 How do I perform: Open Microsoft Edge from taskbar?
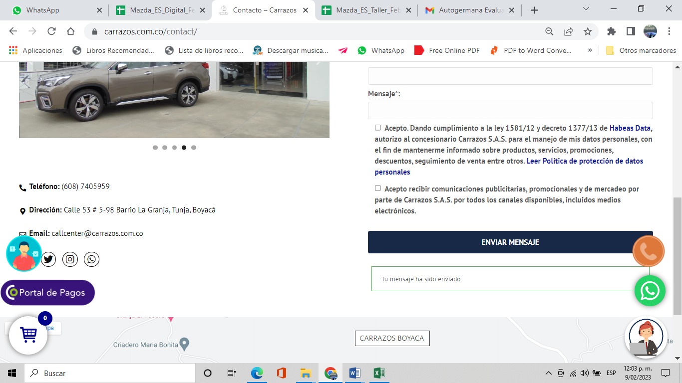257,373
